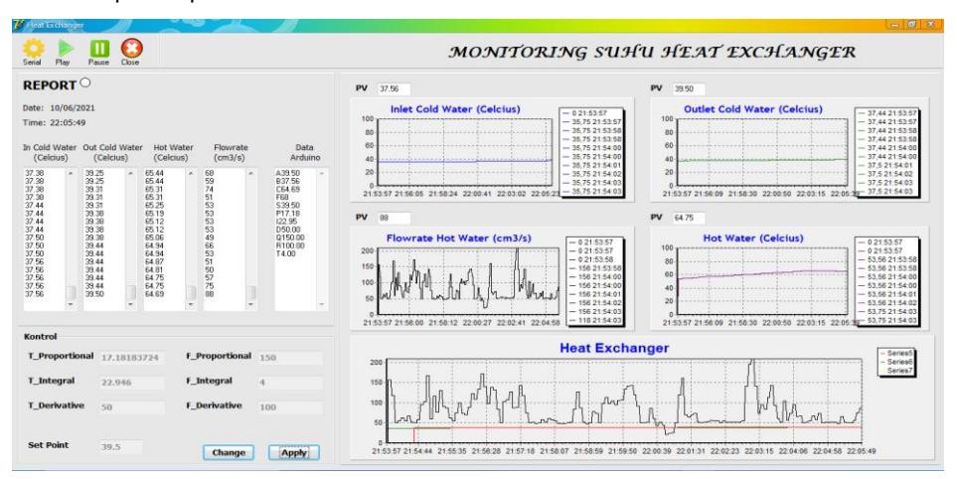Click the red Close icon in toolbar
Viewport: 957px width, 479px height.
coord(131,48)
